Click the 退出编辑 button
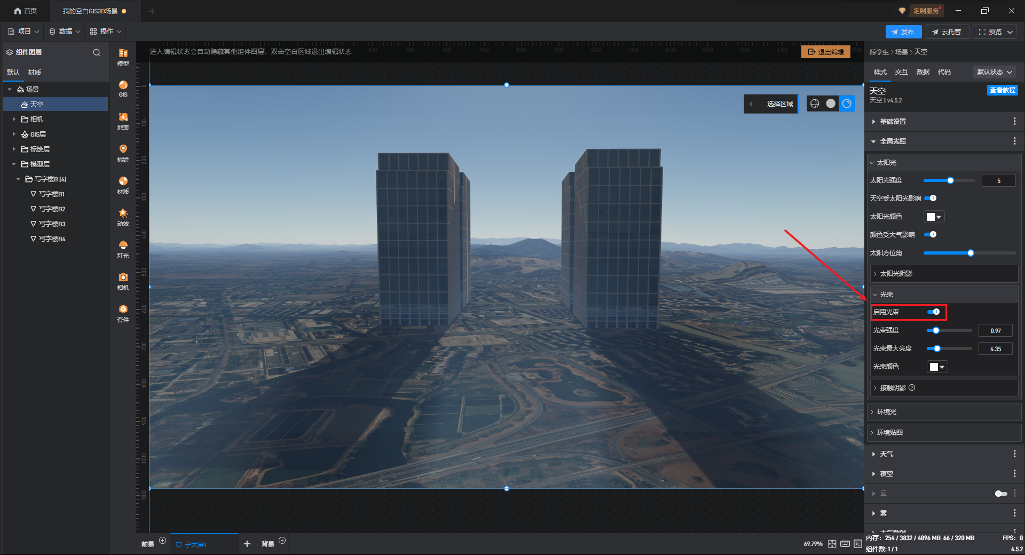This screenshot has width=1025, height=555. pyautogui.click(x=826, y=52)
